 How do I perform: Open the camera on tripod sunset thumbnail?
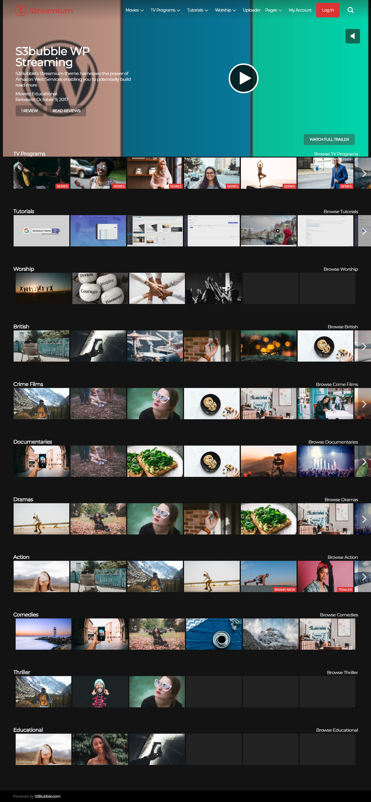[268, 461]
